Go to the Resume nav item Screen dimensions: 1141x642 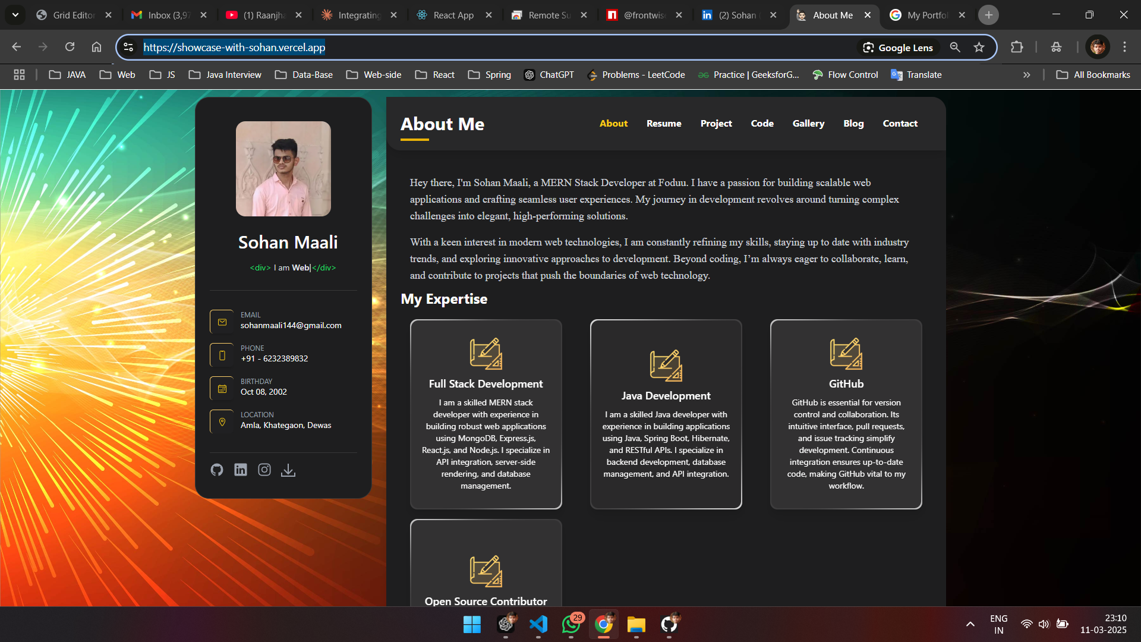664,124
